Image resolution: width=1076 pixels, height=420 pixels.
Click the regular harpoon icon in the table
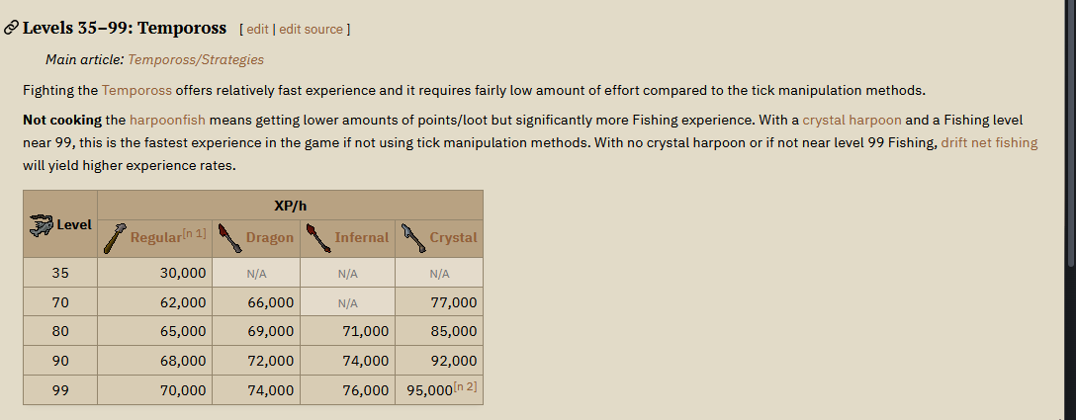coord(116,238)
